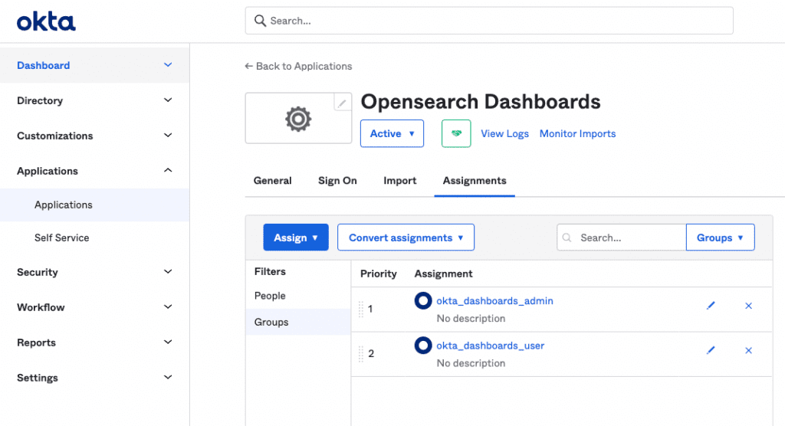Viewport: 785px width, 426px height.
Task: Remove okta_dashboards_admin assignment with X icon
Action: click(748, 306)
